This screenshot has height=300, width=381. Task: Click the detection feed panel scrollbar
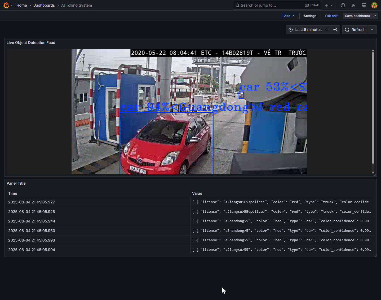(x=373, y=108)
